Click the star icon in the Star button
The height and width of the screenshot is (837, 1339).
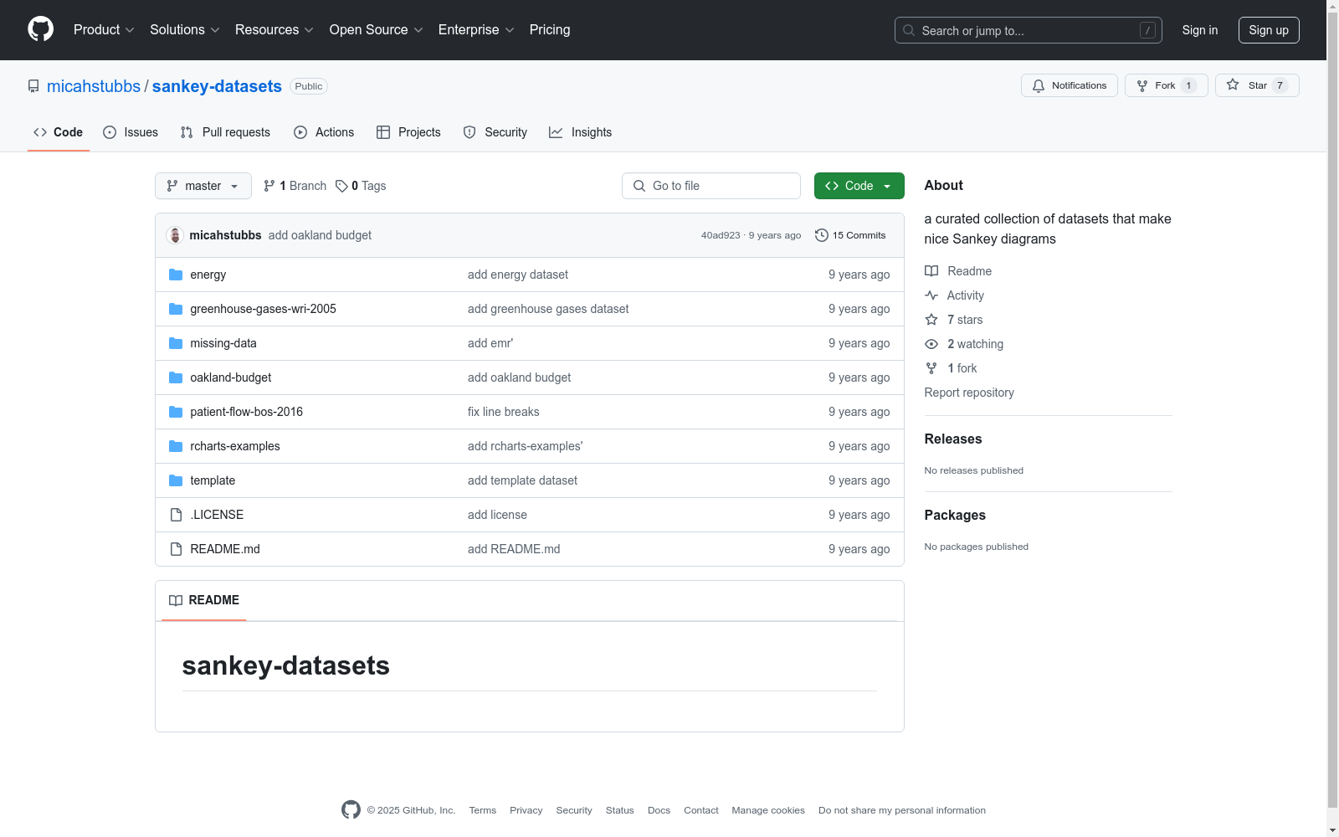[1233, 85]
